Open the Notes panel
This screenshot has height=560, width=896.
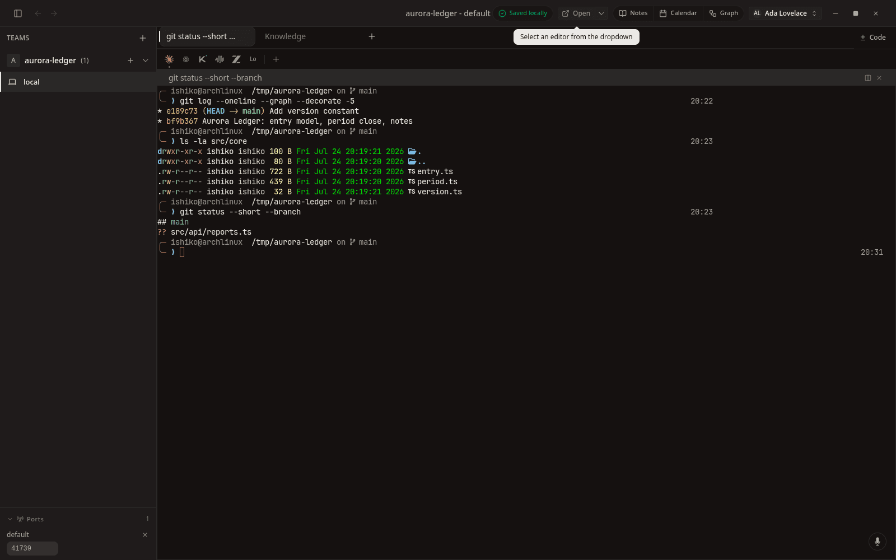coord(633,13)
